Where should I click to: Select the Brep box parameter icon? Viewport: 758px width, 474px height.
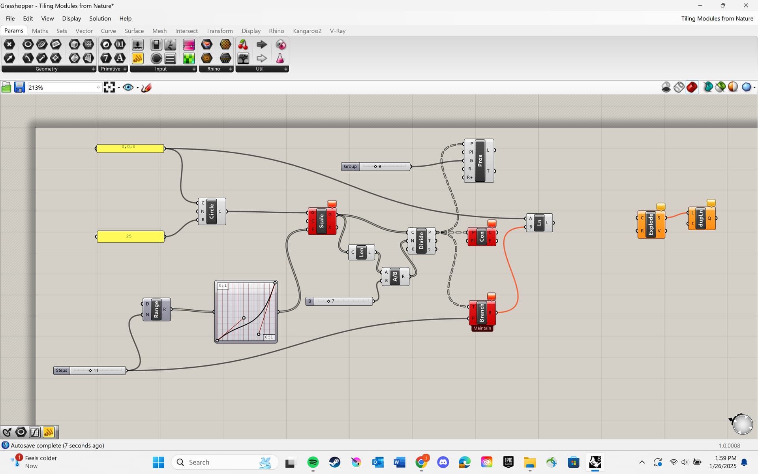74,45
